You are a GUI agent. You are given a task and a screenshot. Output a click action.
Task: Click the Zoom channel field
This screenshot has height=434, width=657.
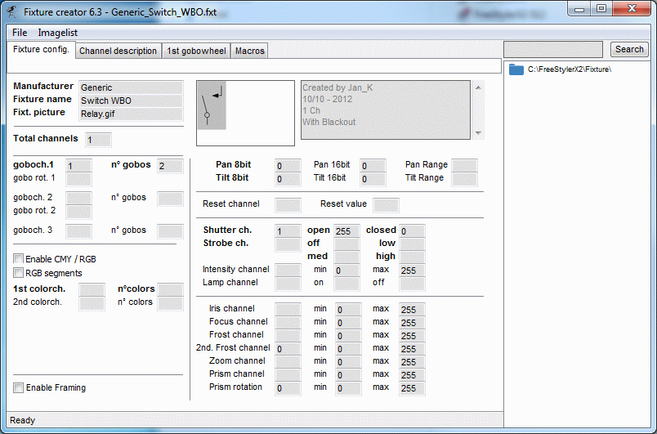[288, 361]
